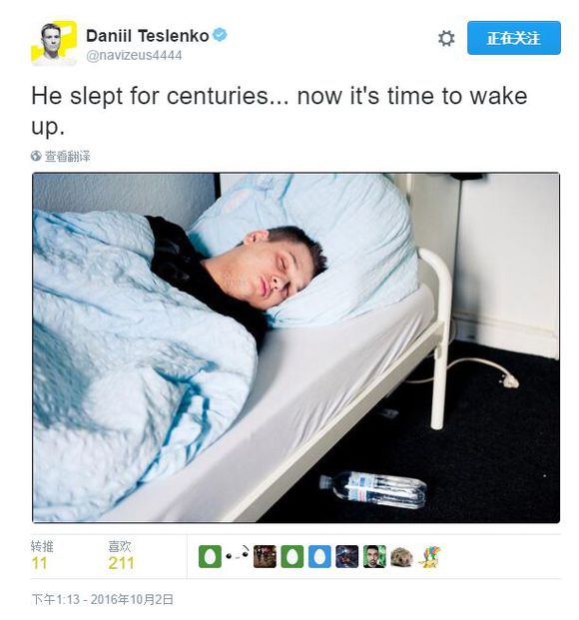Open the first green egg avatar
This screenshot has width=579, height=620.
pos(210,556)
